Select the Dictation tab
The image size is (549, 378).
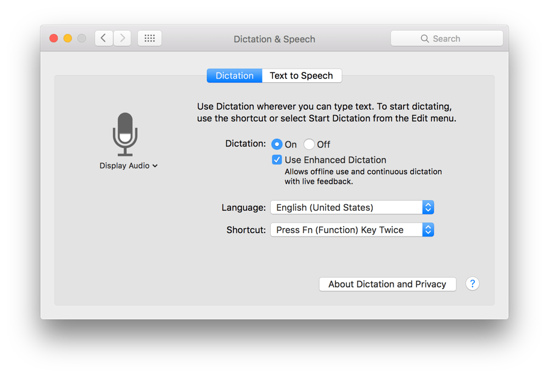[234, 75]
